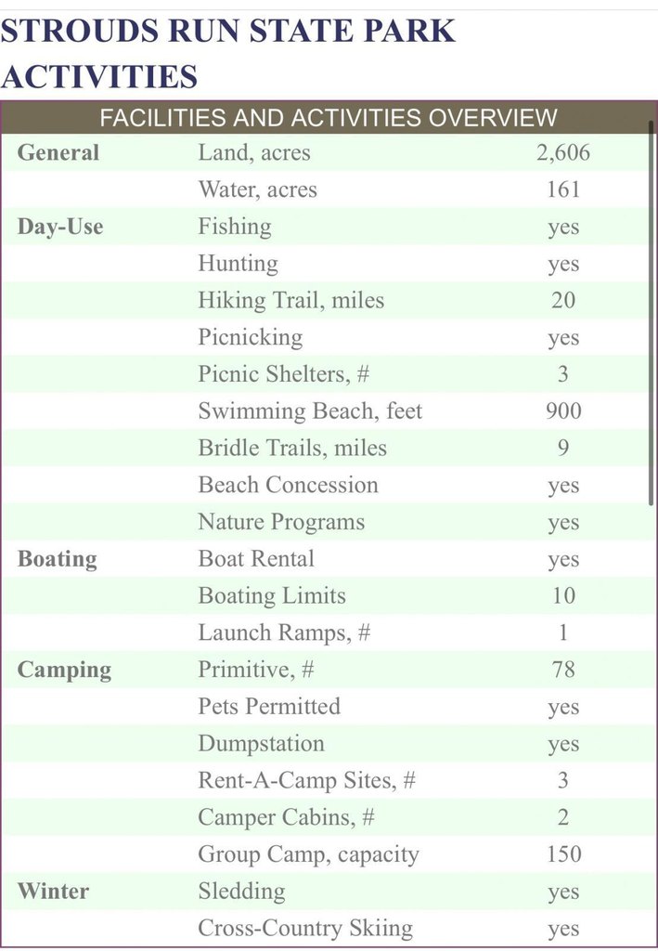Click the Boat Rental row label
Viewport: 658px width, 951px height.
tap(256, 559)
